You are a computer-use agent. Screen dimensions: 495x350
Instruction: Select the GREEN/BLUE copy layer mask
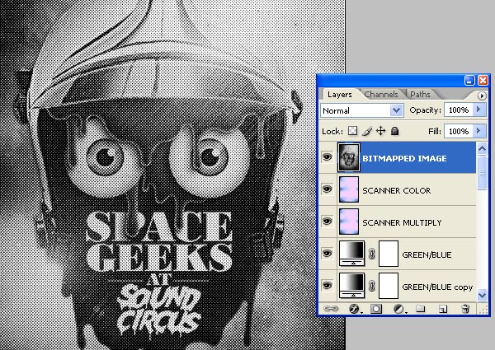(x=389, y=286)
